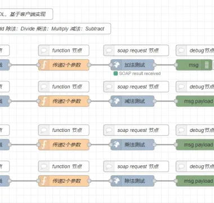Click the f icon on the function node feeding 除法测试

[x=44, y=181]
